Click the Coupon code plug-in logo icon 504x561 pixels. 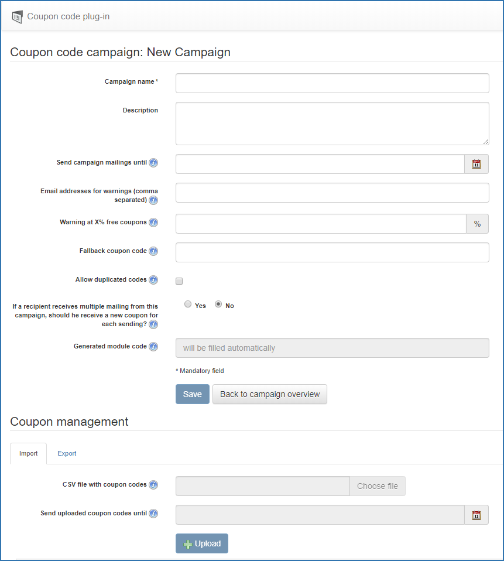[17, 17]
